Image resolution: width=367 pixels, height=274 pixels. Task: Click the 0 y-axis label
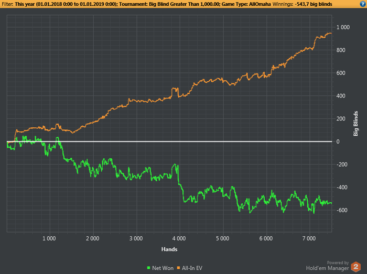(x=338, y=141)
